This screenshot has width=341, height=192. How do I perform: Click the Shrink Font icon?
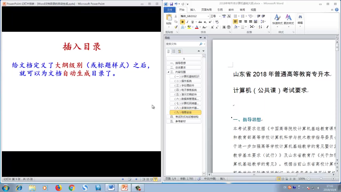pyautogui.click(x=217, y=27)
